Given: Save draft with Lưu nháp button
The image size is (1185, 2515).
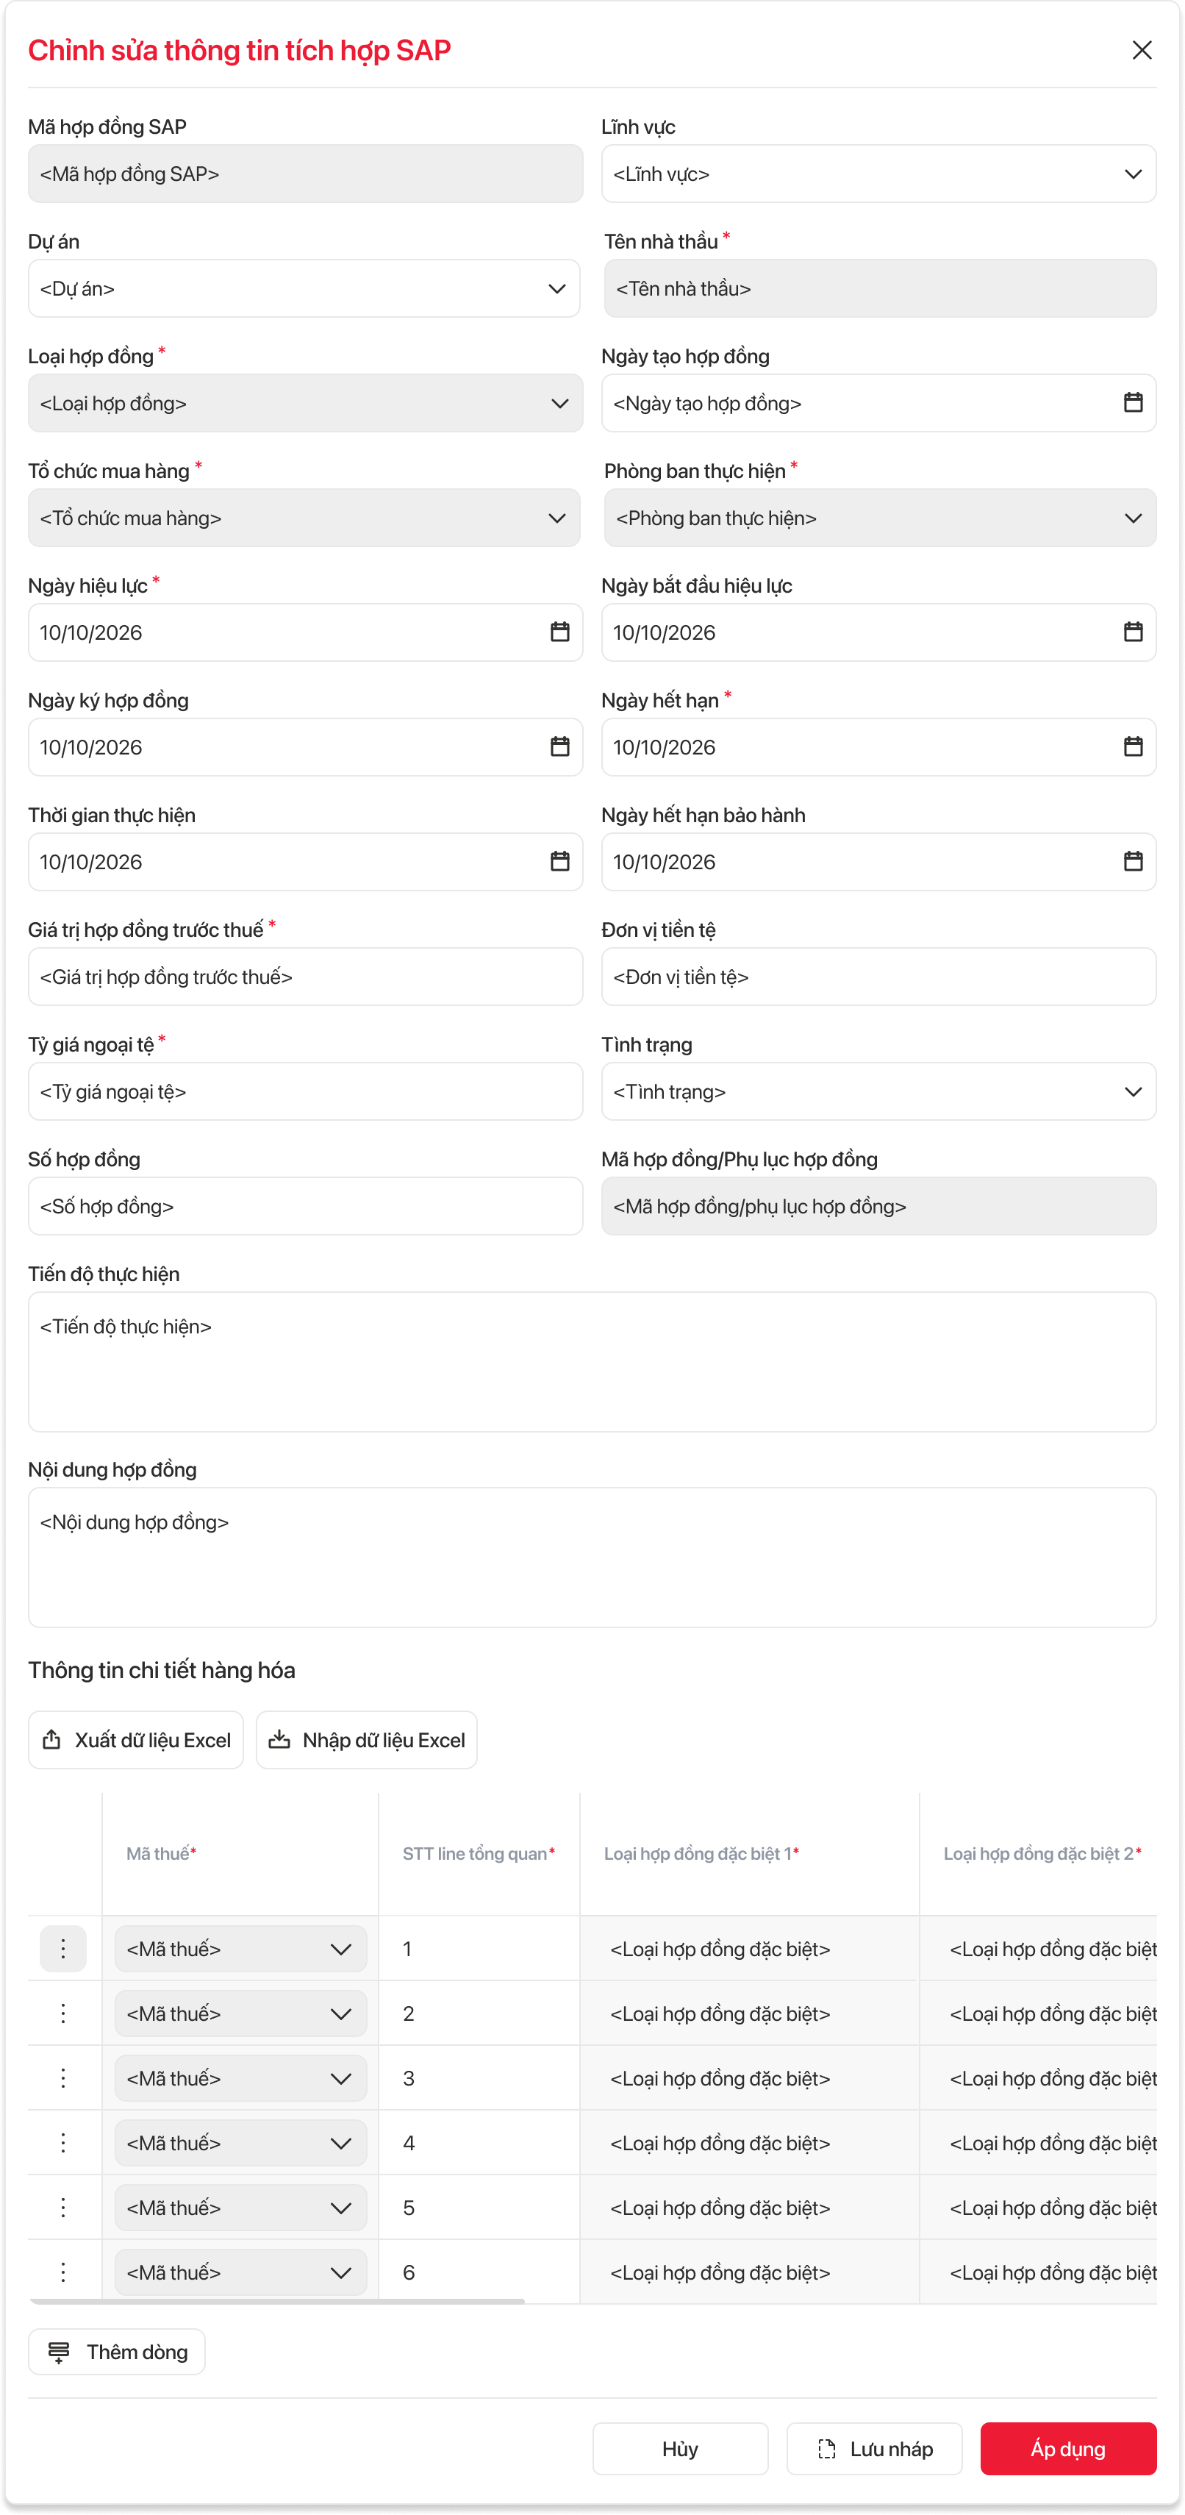Looking at the screenshot, I should point(875,2449).
